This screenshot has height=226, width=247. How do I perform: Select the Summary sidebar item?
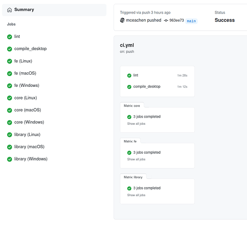tap(54, 10)
